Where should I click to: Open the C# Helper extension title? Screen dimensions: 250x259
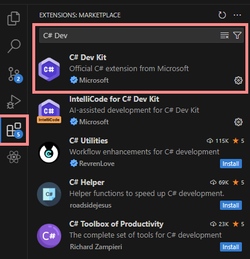pos(87,182)
